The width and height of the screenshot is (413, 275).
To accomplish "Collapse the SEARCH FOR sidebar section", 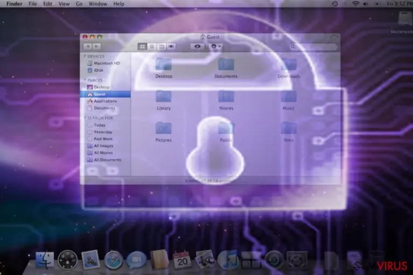I will [85, 118].
